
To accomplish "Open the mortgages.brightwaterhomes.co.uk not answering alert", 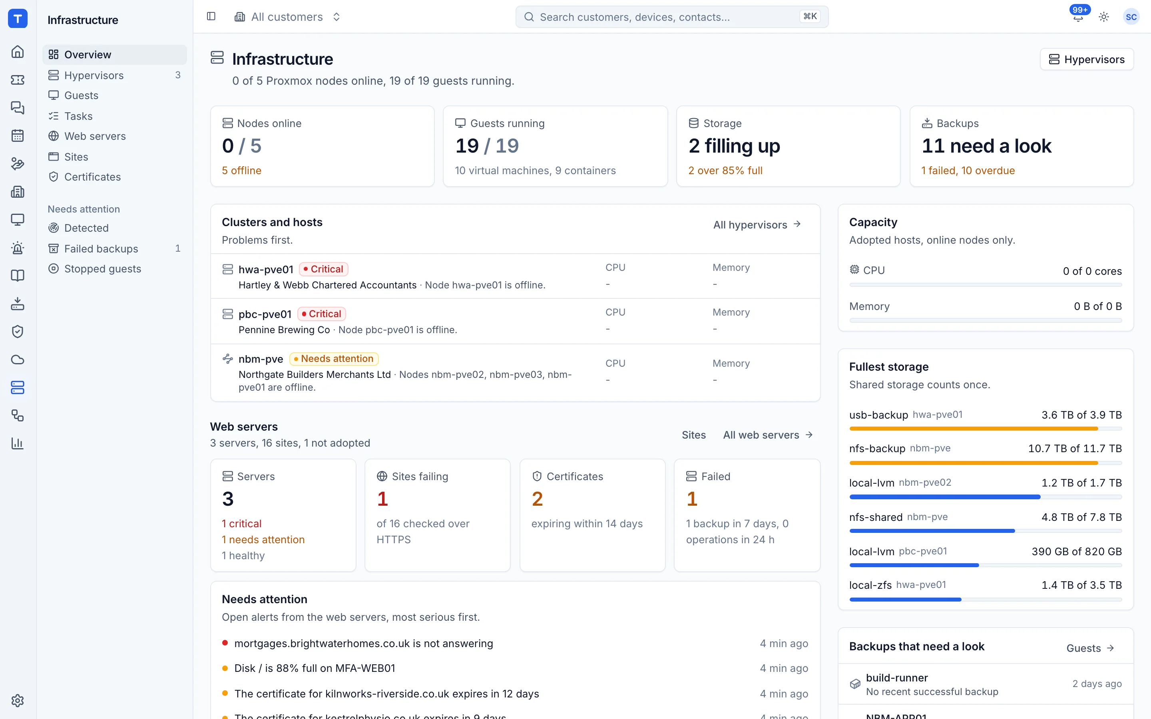I will pos(516,644).
